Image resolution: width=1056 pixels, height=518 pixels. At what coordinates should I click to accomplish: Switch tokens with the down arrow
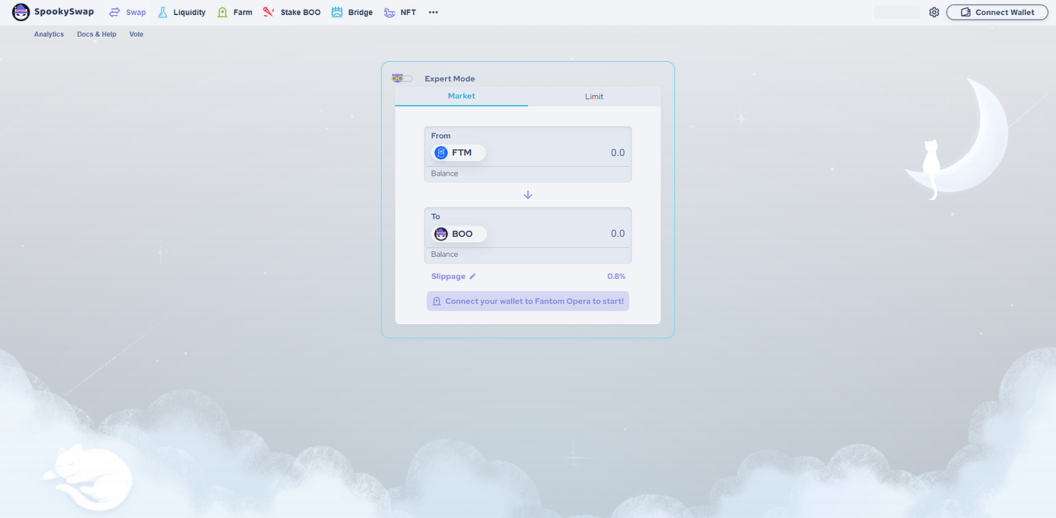528,195
